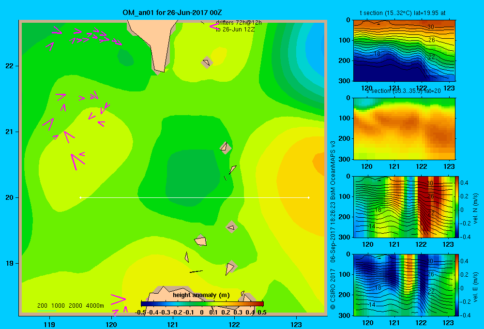Viewport: 484px width, 329px height.
Task: Click the large magenta drifter arrow near 120E bottom
Action: click(119, 299)
